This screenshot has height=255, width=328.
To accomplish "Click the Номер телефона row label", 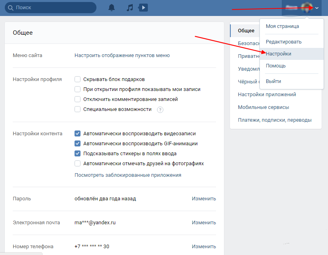I will (33, 246).
